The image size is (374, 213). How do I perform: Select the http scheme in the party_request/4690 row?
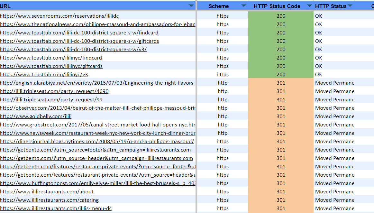(223, 91)
